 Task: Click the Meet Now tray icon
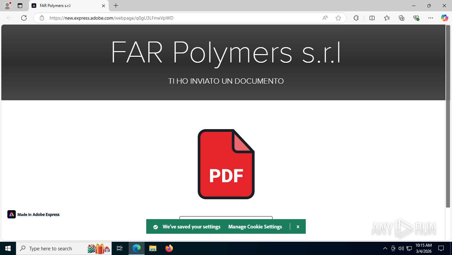point(393,248)
